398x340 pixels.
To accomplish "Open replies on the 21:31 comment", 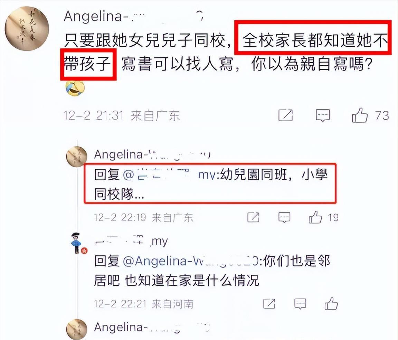I will pyautogui.click(x=323, y=115).
